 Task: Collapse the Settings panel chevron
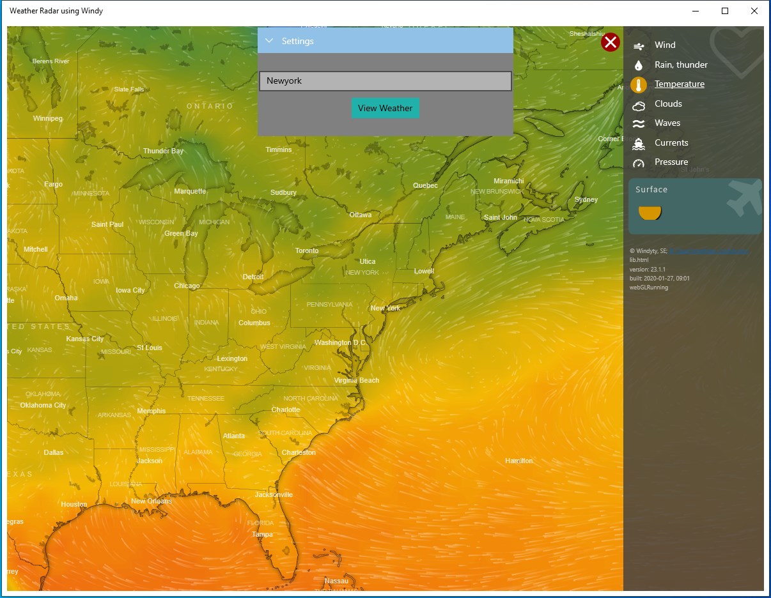(x=269, y=40)
